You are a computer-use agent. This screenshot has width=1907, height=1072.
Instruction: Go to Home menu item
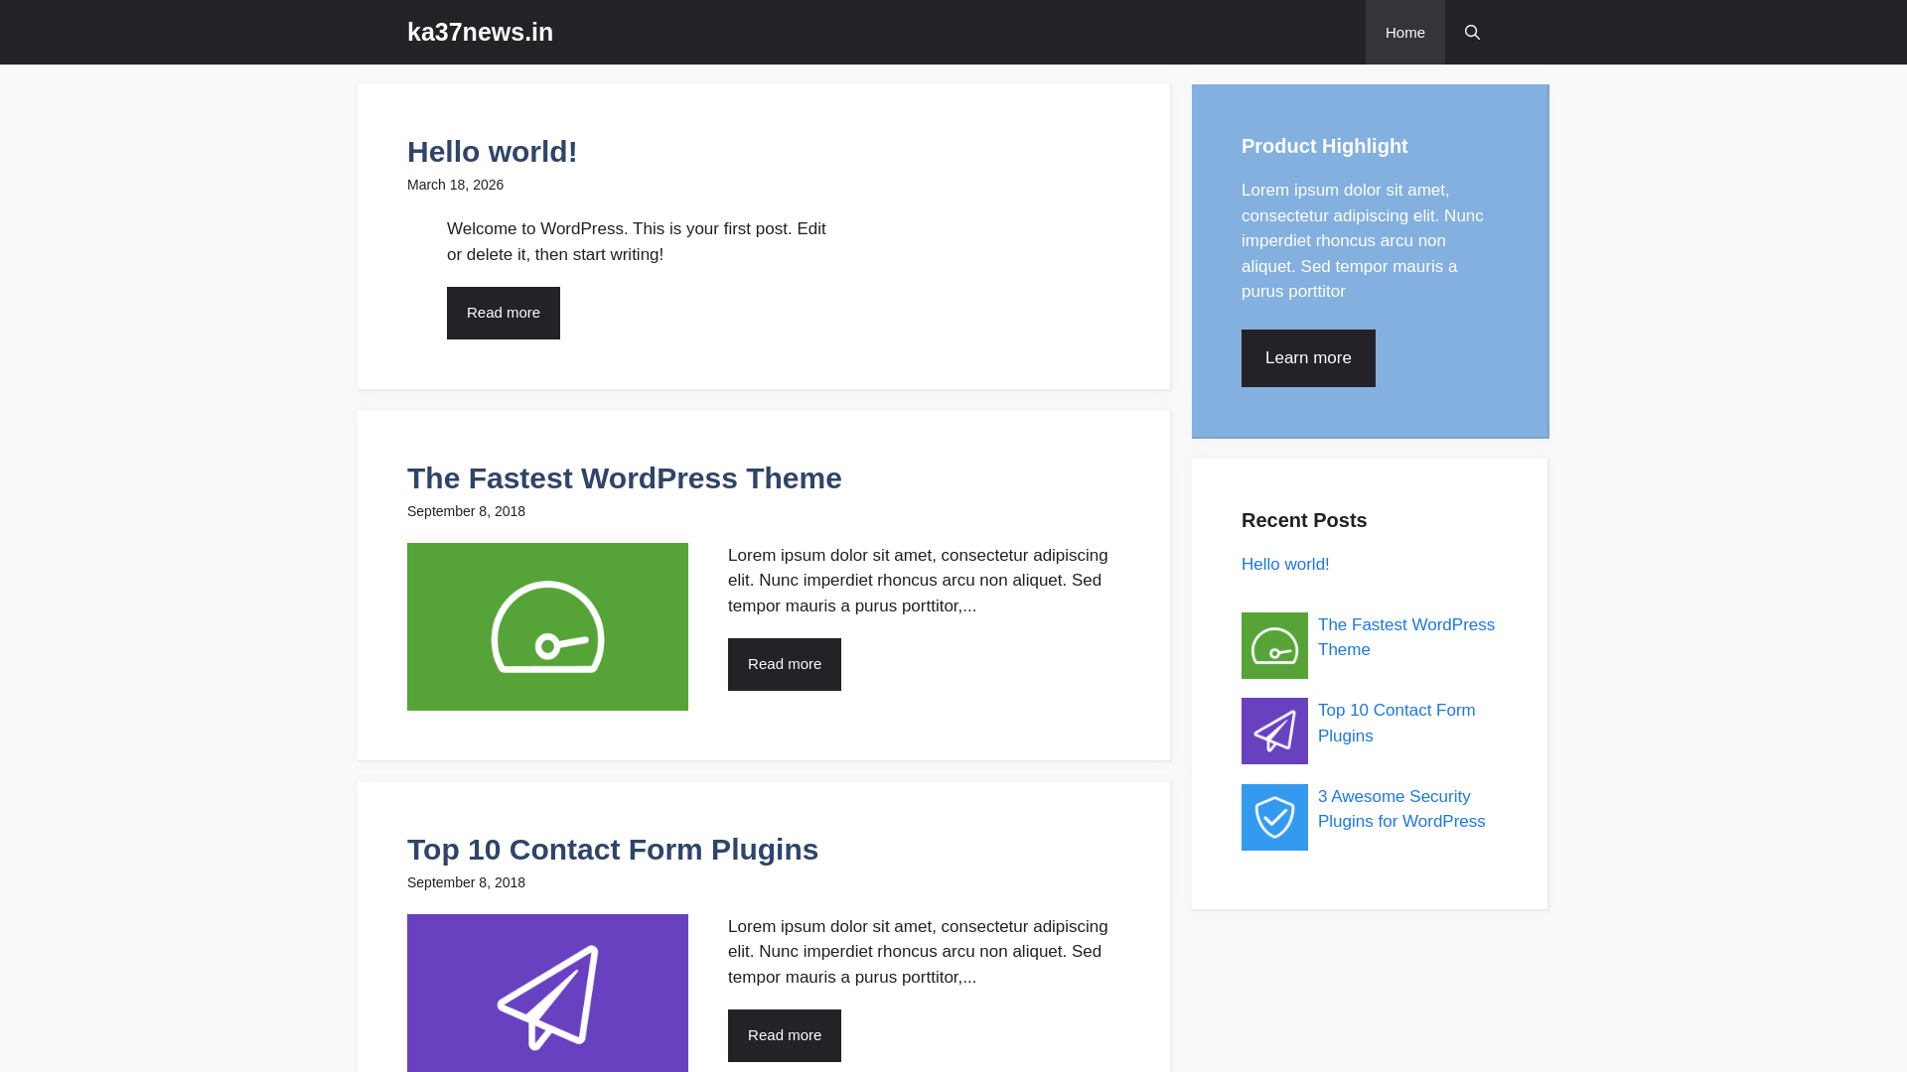point(1404,33)
